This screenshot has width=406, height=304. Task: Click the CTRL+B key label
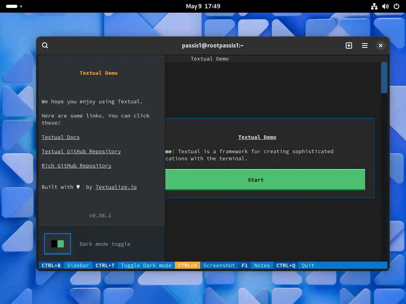point(51,266)
